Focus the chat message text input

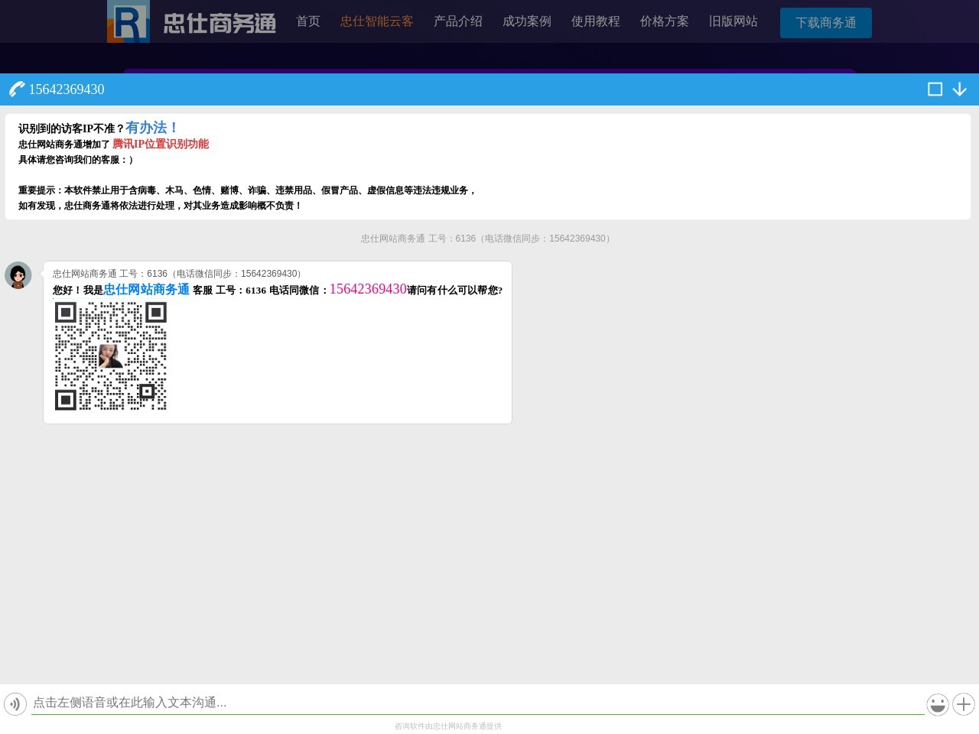tap(477, 703)
